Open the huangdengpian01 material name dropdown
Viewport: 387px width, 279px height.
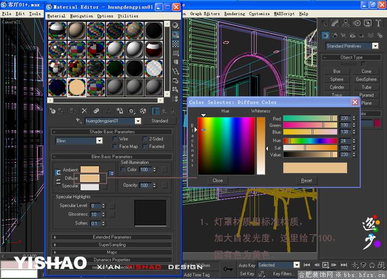tap(138, 121)
